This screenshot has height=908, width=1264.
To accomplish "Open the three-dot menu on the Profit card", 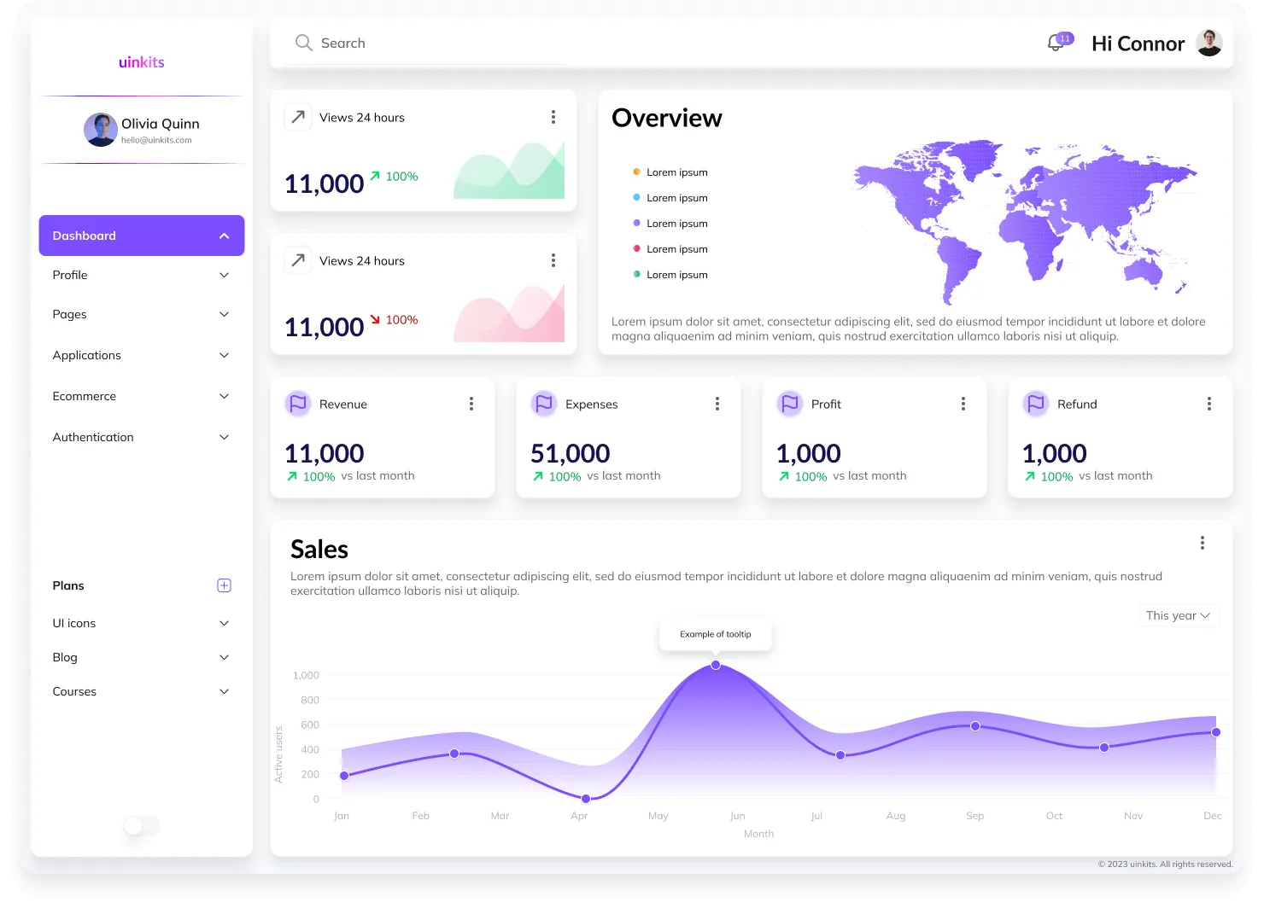I will 963,403.
